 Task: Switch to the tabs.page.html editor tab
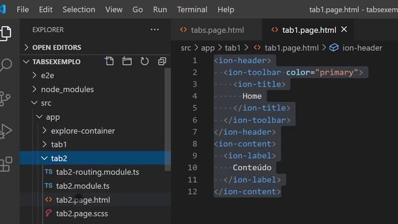tap(217, 30)
